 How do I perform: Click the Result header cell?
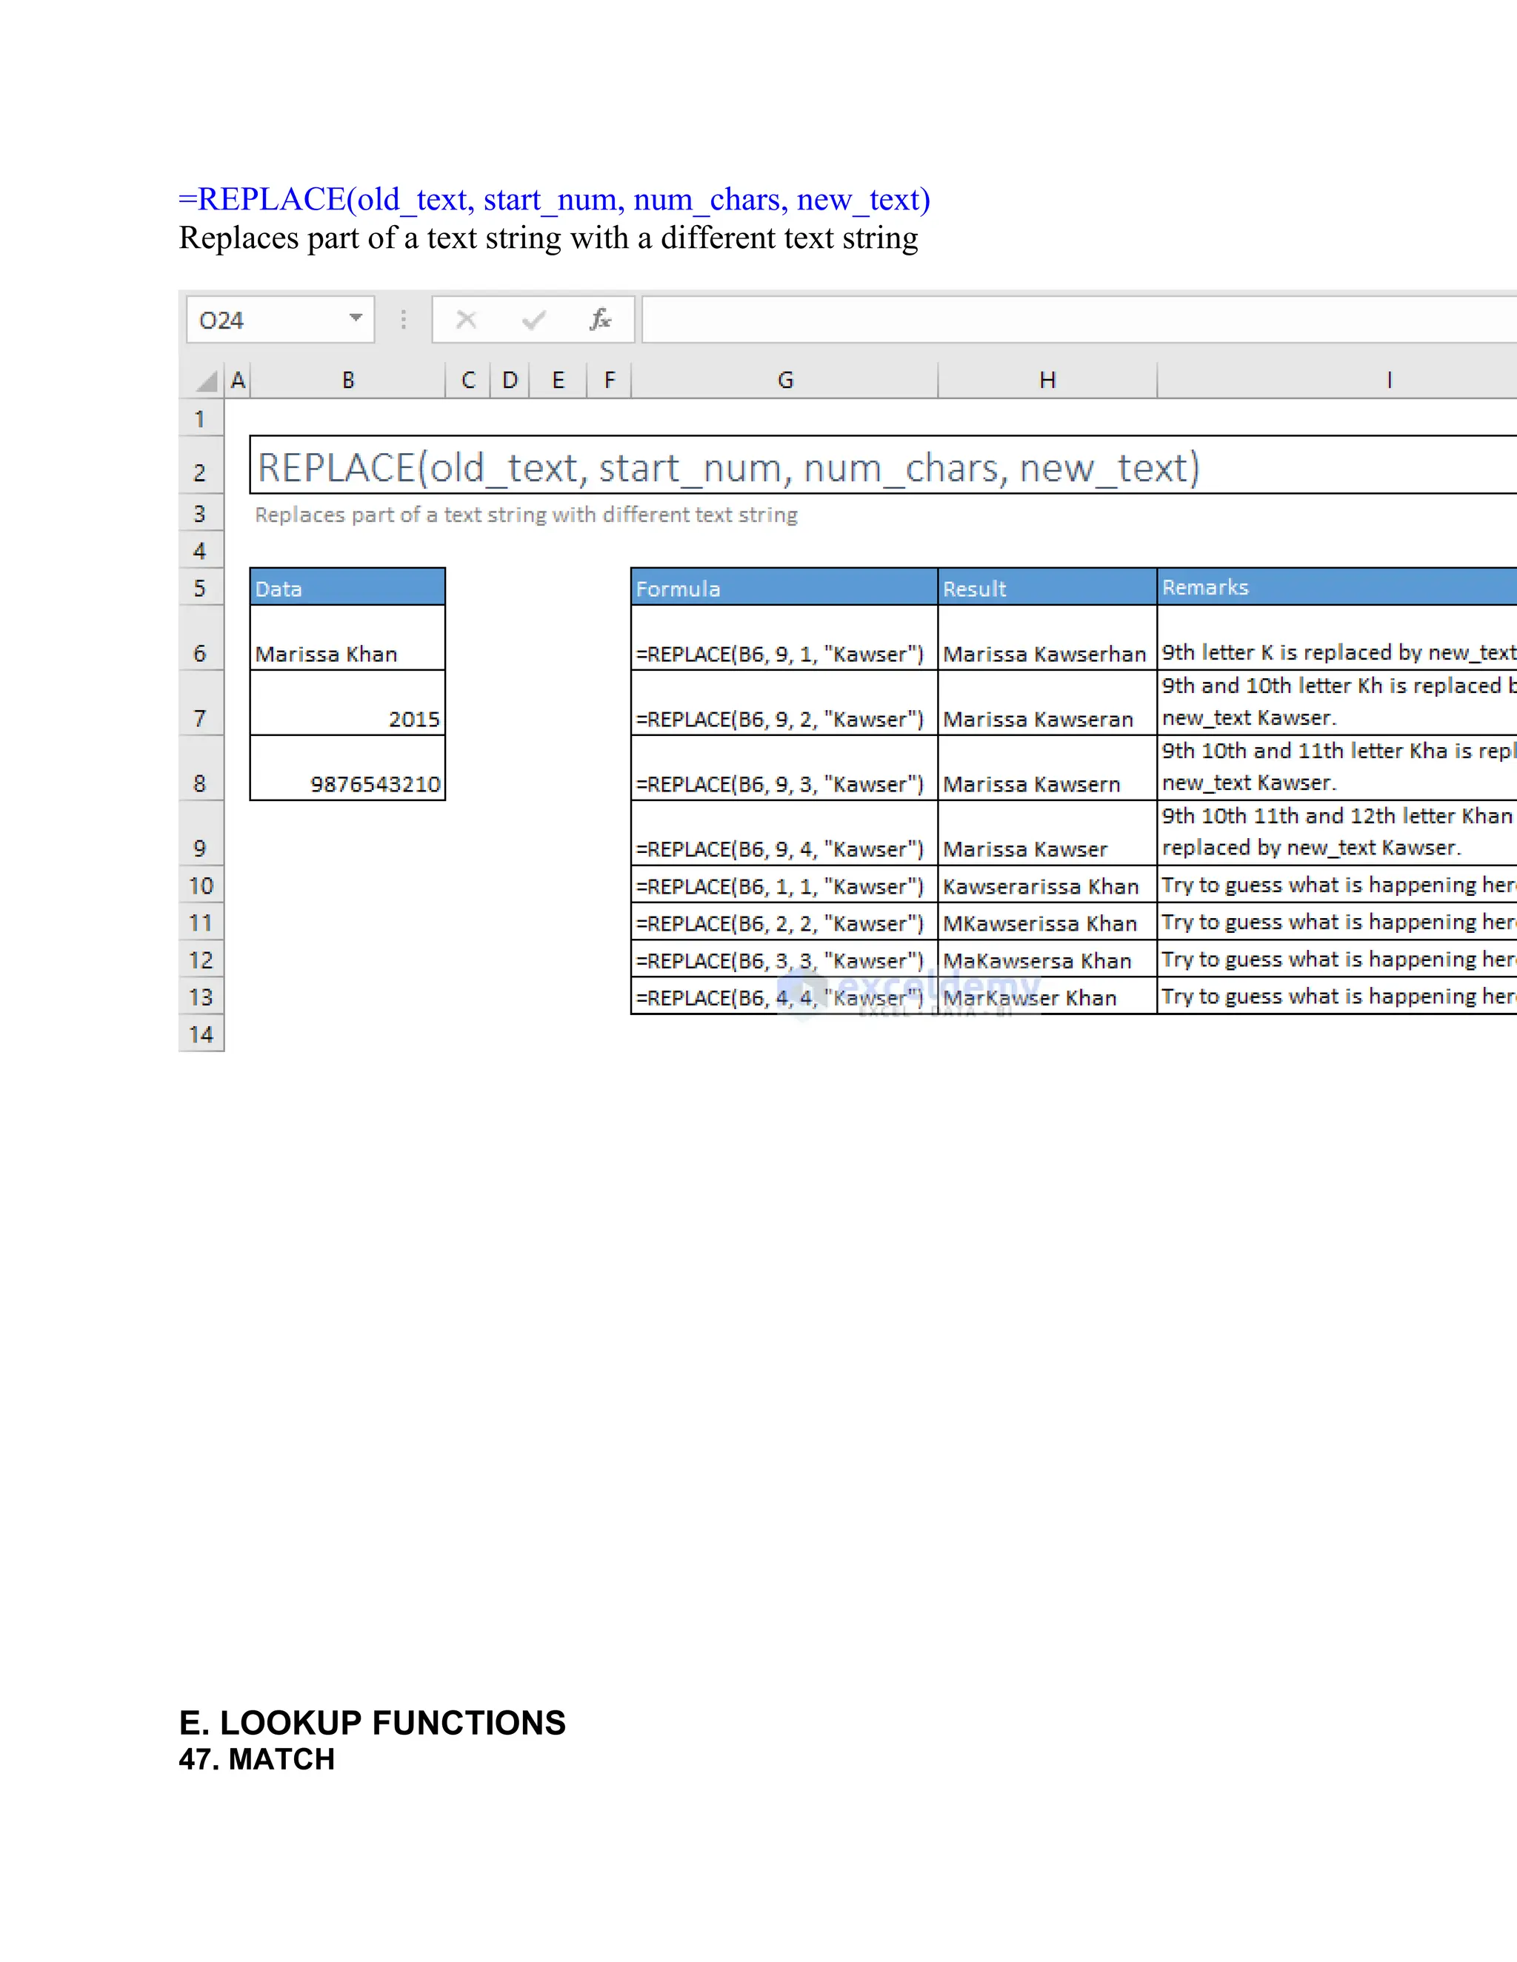tap(1047, 589)
